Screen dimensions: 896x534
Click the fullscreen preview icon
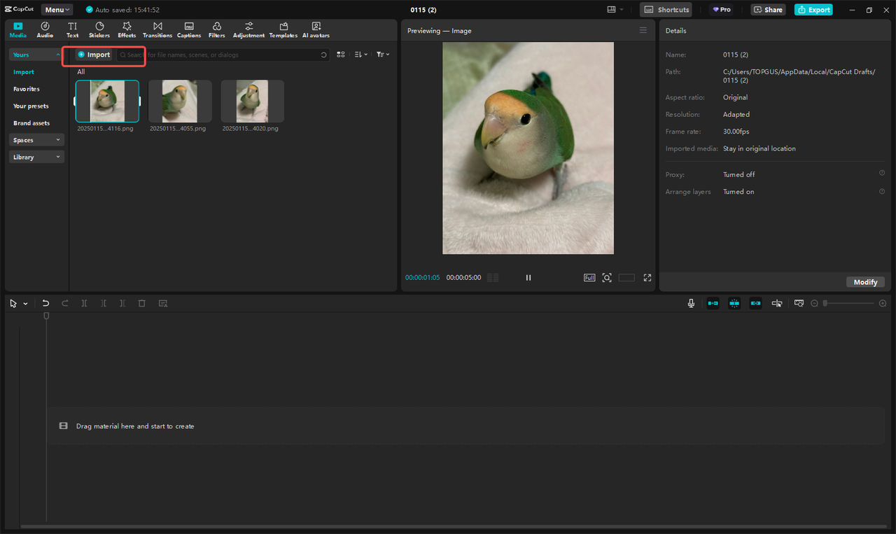(x=647, y=278)
